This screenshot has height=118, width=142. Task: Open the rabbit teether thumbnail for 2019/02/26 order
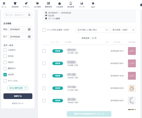point(132,88)
